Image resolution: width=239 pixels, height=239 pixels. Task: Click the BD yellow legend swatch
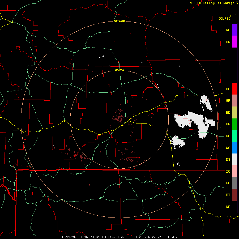click(234, 113)
